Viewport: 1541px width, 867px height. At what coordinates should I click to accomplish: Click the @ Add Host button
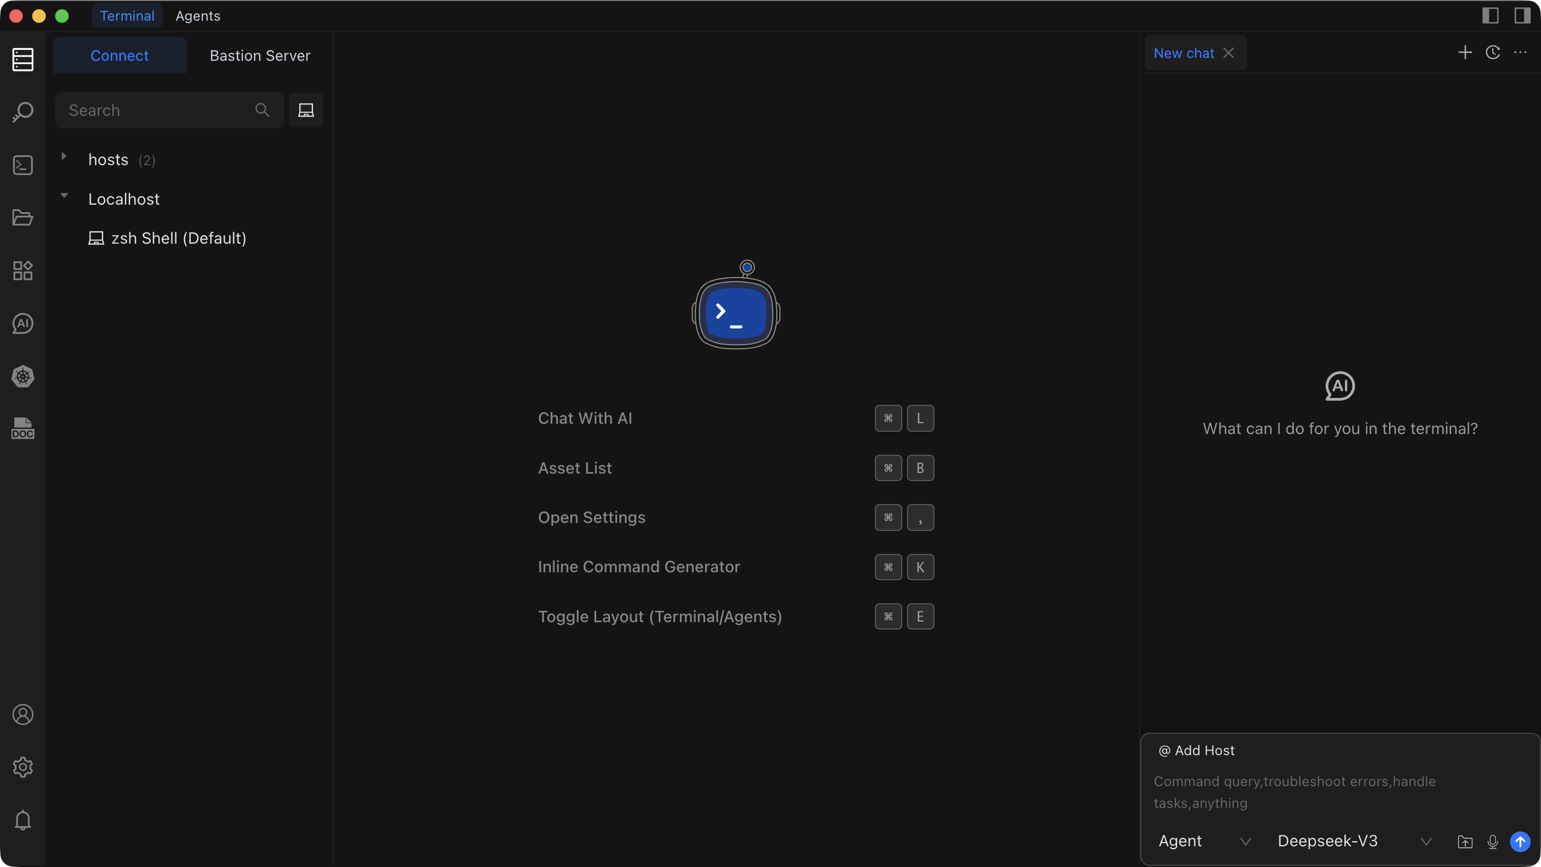coord(1196,751)
